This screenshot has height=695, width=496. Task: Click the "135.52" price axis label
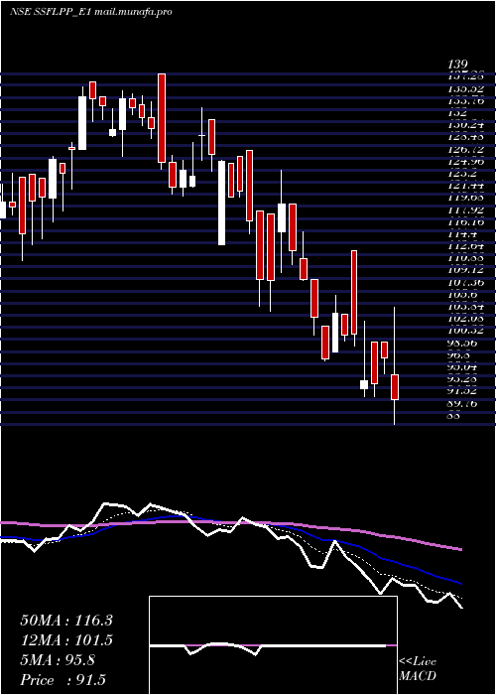tap(467, 89)
